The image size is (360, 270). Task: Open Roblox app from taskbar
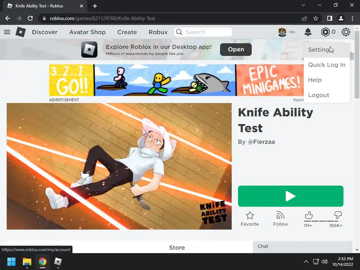click(x=58, y=262)
